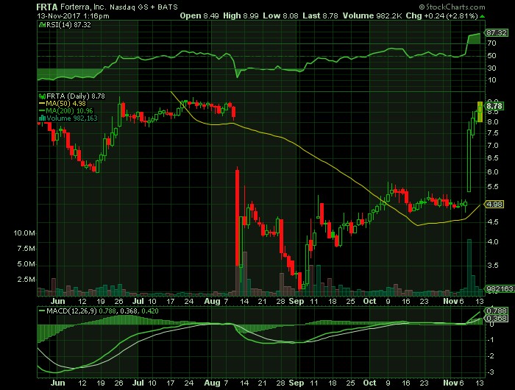Click the yellow 4.98 moving average tag
The height and width of the screenshot is (390, 515).
494,205
